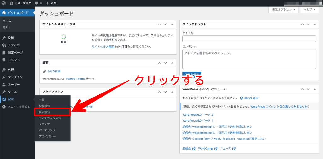Click the 新規 plus icon in admin bar

click(x=47, y=3)
